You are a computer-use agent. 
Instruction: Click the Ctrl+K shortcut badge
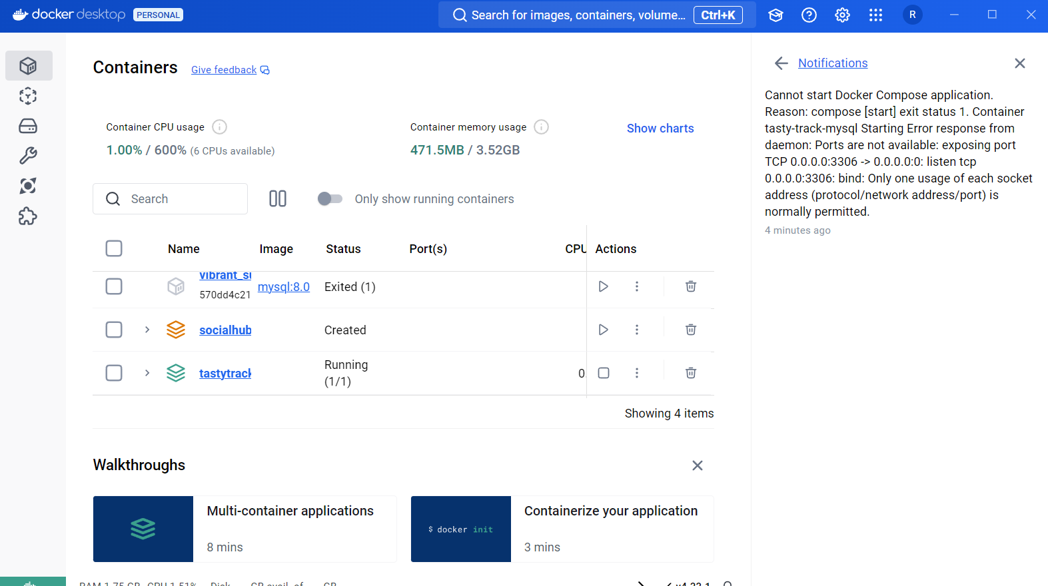pyautogui.click(x=718, y=15)
